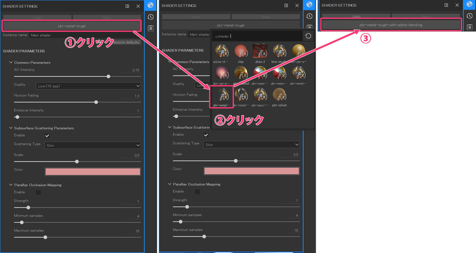
Task: Click Undo button in first panel
Action: 37,18
